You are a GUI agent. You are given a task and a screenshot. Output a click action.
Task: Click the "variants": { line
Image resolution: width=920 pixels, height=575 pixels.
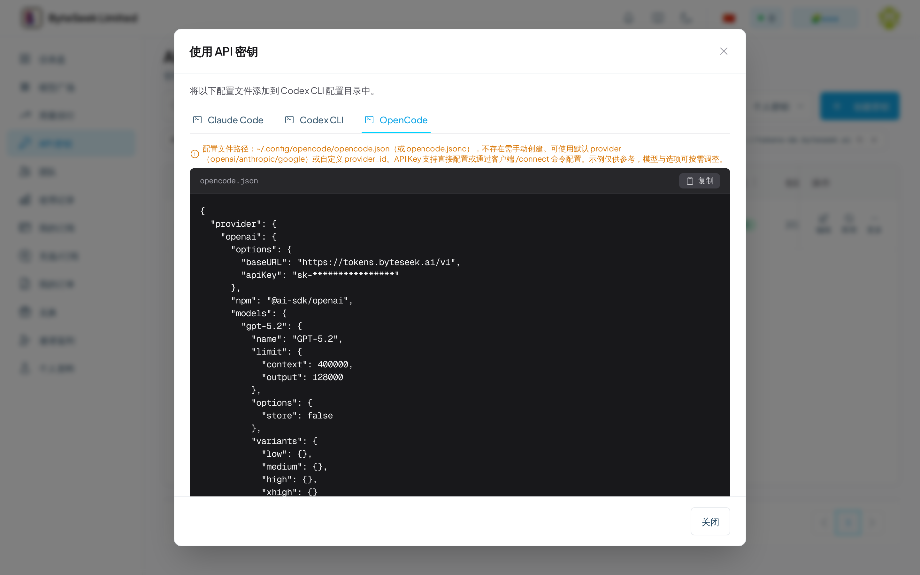284,441
